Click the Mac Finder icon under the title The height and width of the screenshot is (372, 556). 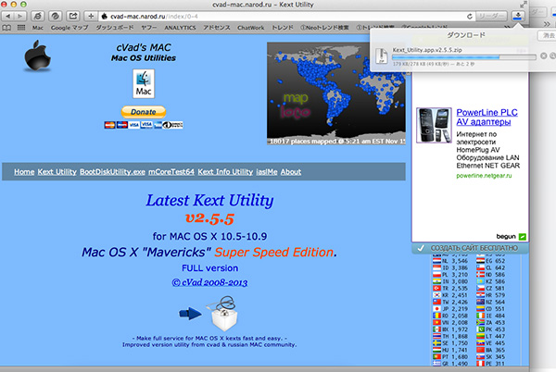pos(144,83)
